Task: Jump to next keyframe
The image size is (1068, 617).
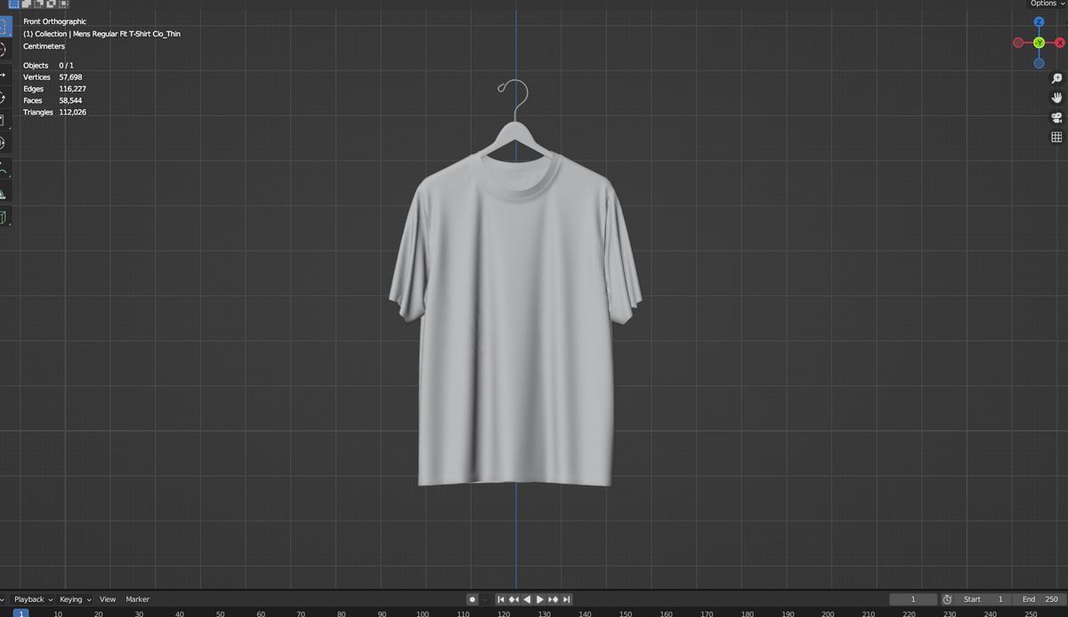Action: point(554,599)
